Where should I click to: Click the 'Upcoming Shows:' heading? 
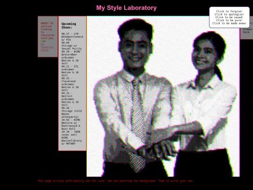[69, 25]
